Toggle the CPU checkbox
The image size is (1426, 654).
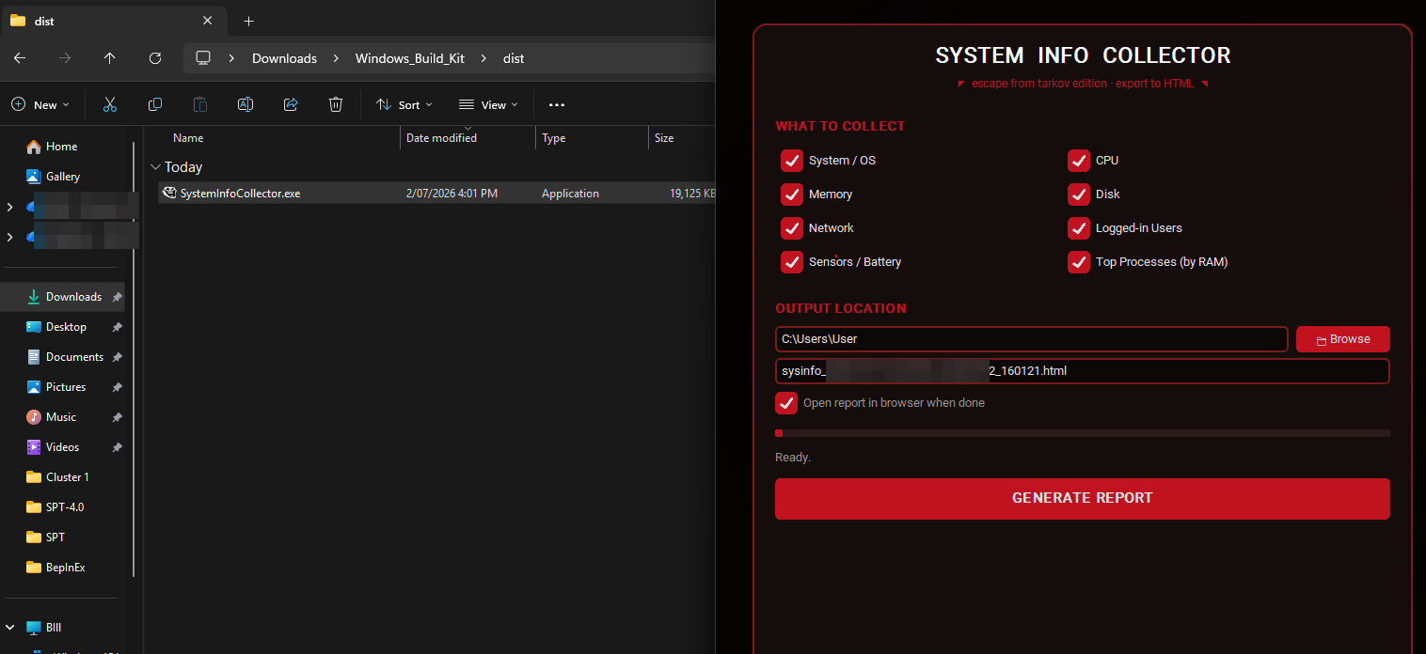(1078, 161)
